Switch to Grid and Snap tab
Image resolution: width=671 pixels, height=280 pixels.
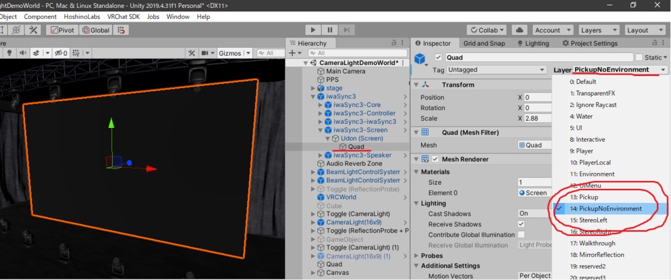click(484, 43)
